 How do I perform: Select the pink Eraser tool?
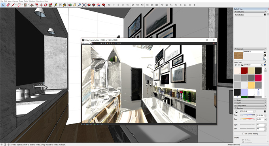click(8, 5)
